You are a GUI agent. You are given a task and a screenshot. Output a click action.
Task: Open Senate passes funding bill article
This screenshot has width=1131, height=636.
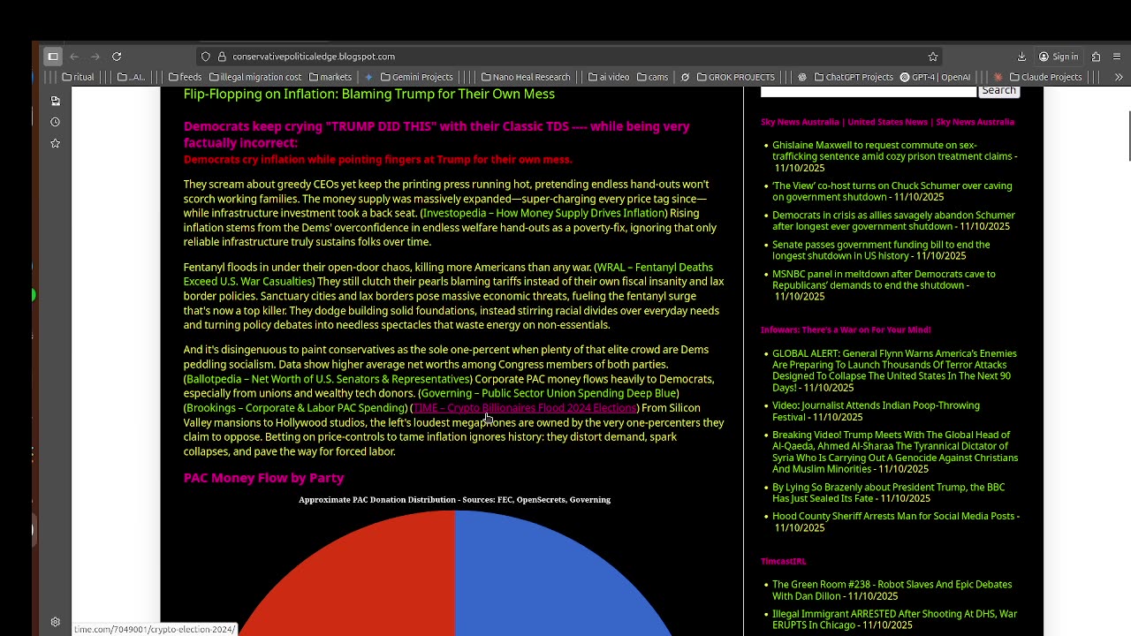(x=881, y=249)
